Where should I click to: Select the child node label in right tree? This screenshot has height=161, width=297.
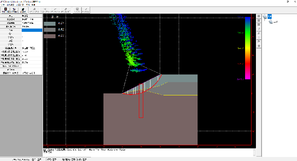[x=275, y=22]
